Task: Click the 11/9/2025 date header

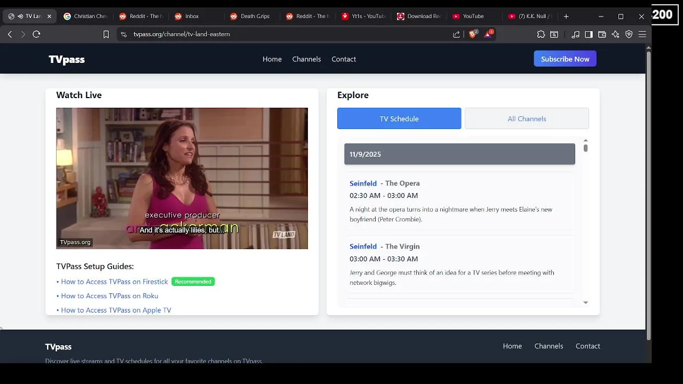Action: click(459, 154)
